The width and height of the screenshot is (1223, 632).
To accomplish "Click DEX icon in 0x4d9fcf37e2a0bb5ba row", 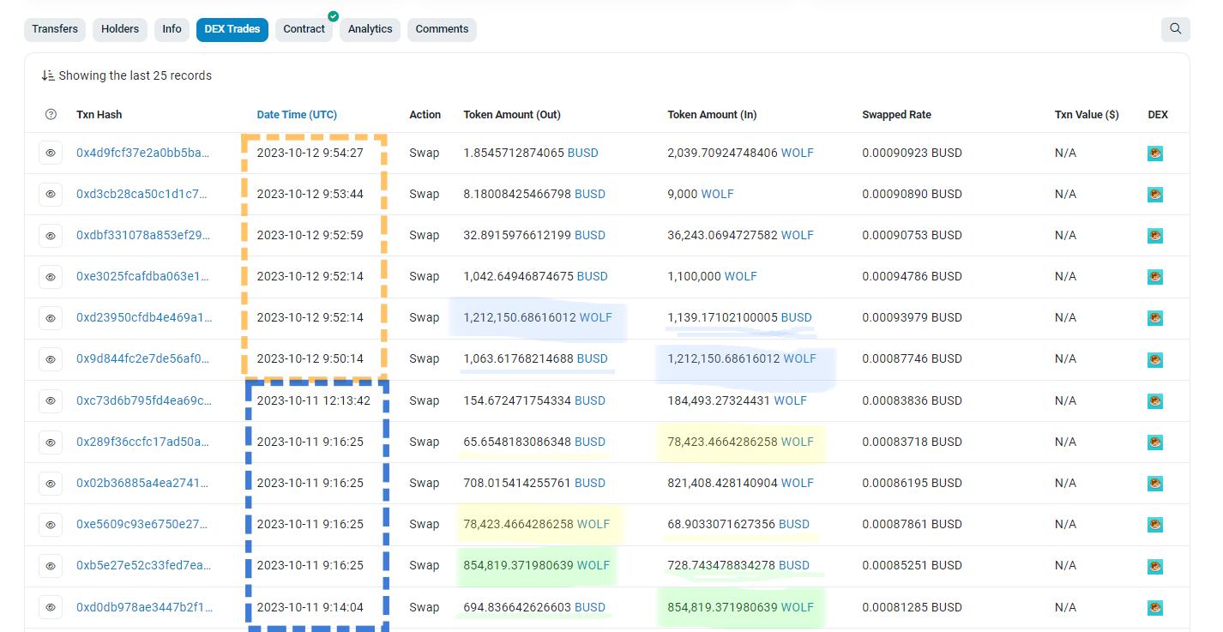I will 1155,153.
